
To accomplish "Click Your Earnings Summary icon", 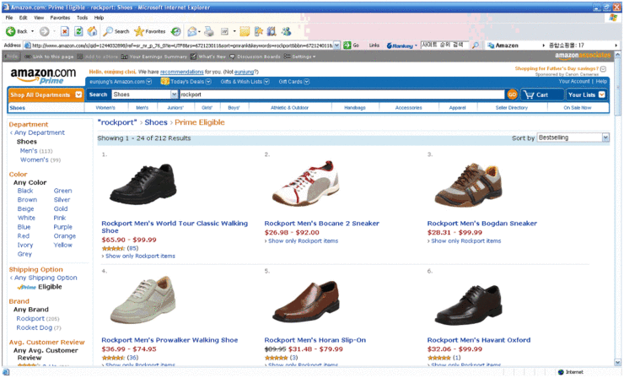I will pos(125,57).
